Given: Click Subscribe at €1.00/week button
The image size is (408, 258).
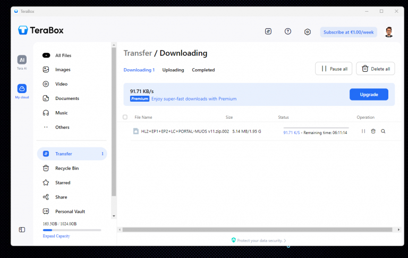Looking at the screenshot, I should pos(348,32).
